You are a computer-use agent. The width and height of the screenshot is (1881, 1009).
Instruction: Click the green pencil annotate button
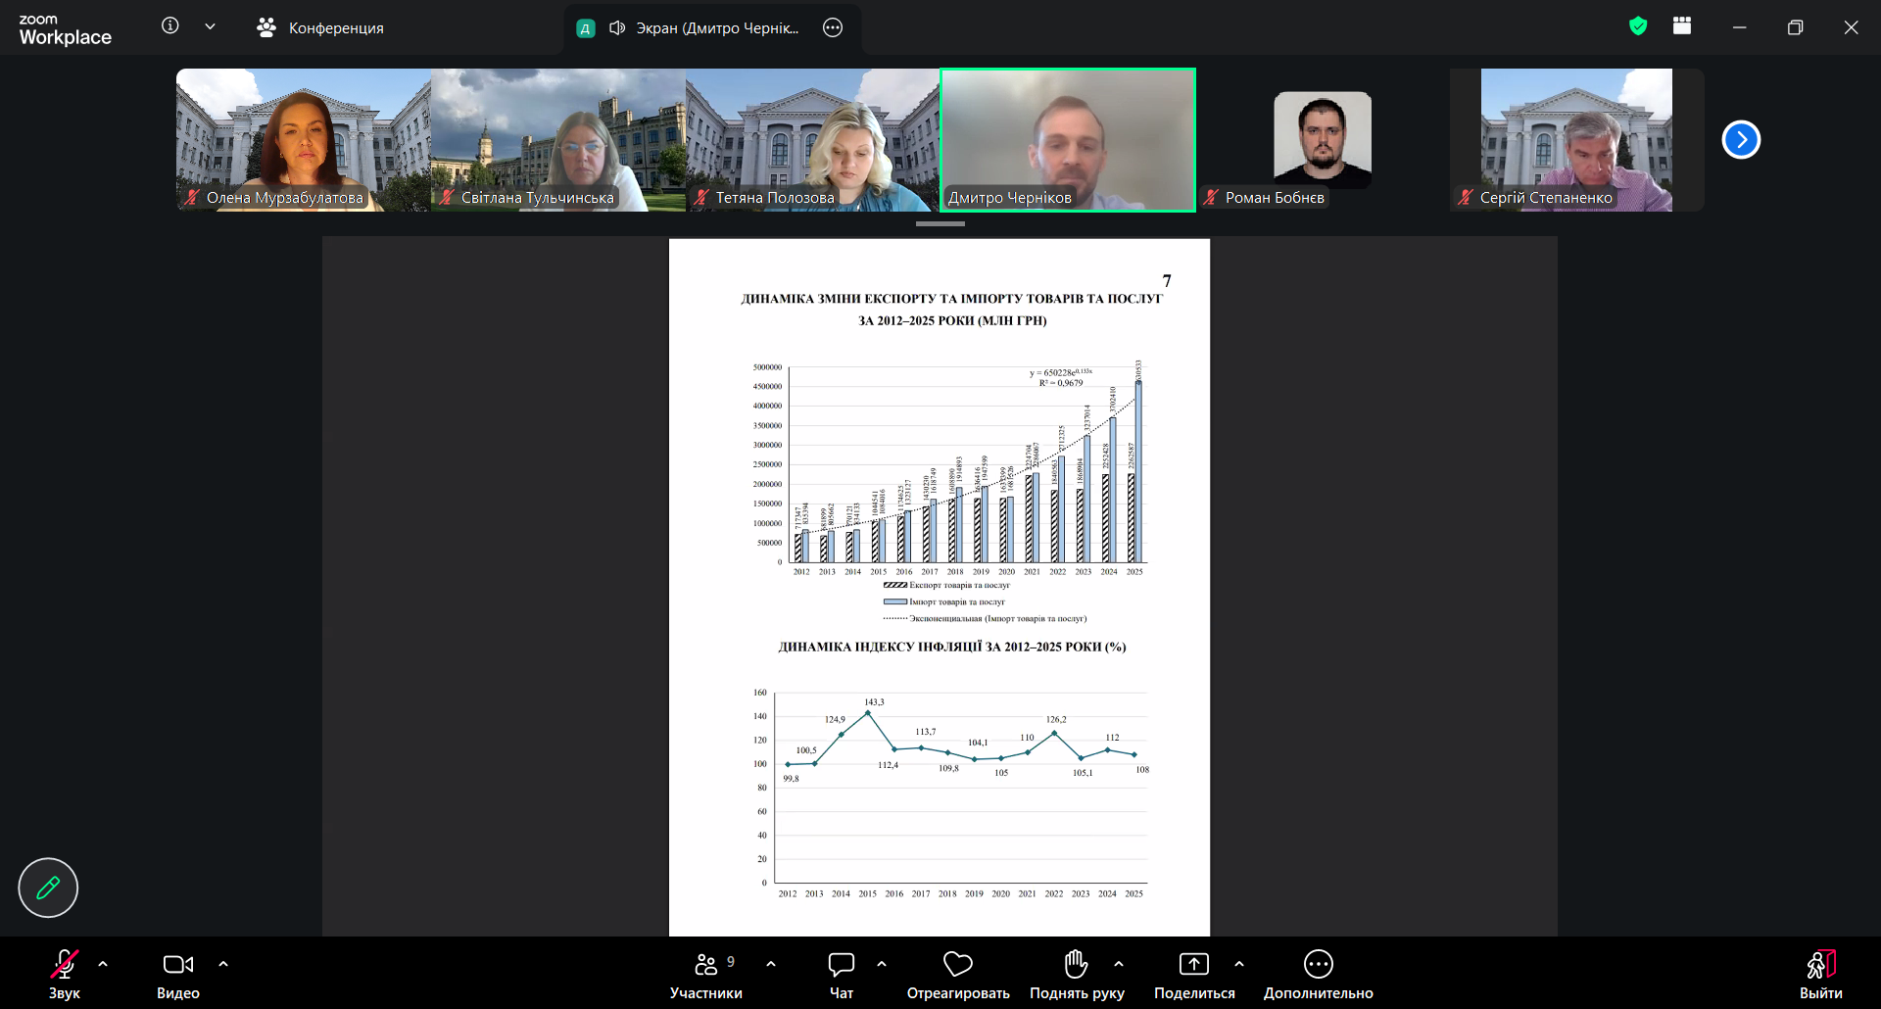click(48, 888)
